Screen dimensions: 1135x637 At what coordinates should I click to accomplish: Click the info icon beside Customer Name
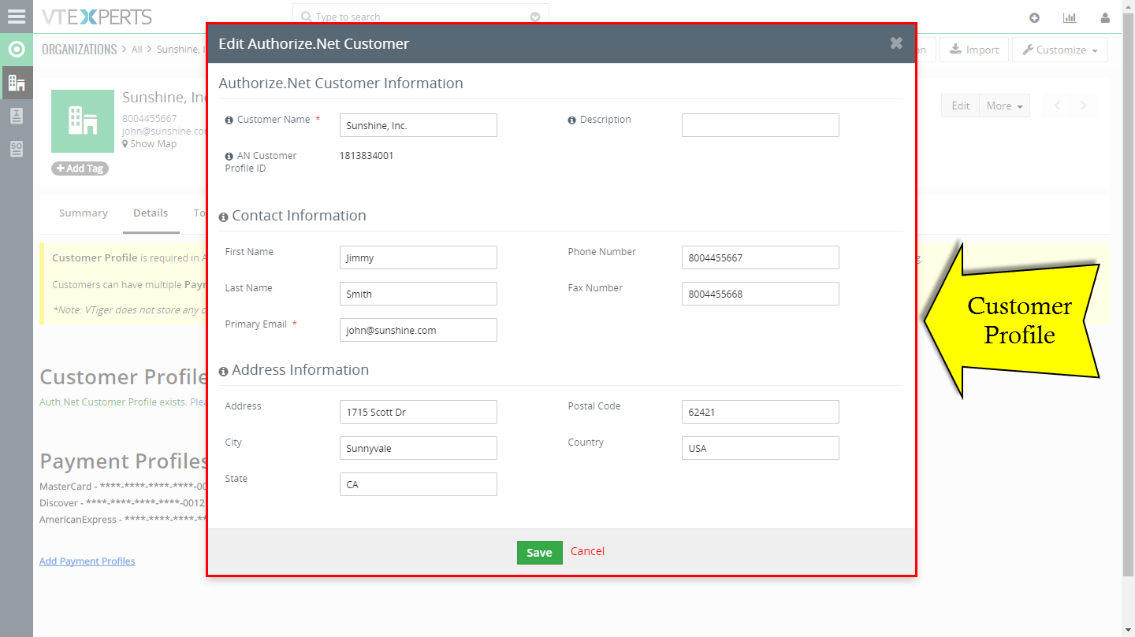coord(227,118)
